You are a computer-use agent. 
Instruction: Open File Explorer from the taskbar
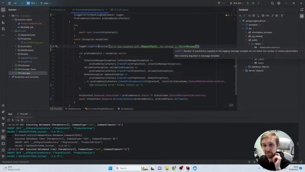click(x=167, y=168)
